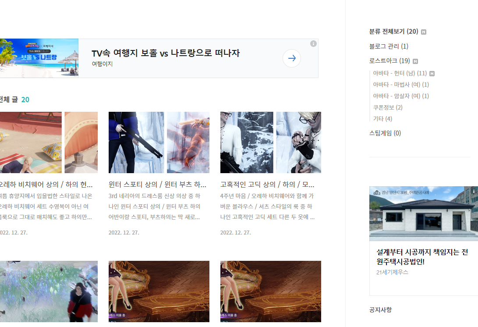Screen dimensions: 478x327
Task: Open the winter sporty shotgun post thumbnail
Action: 159,142
